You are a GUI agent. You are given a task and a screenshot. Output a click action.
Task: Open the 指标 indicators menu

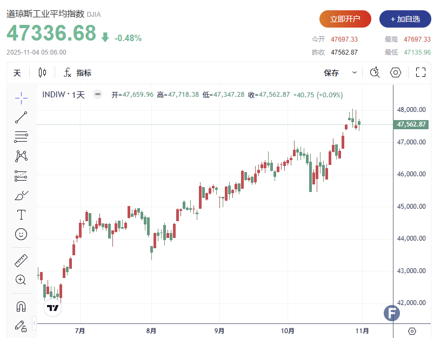tap(77, 72)
